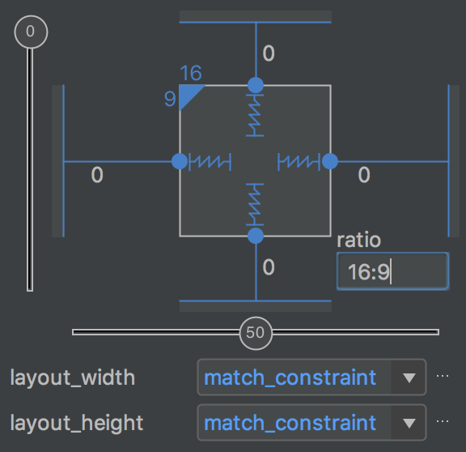
Task: Toggle the bottom inner spring size mode
Action: [x=255, y=204]
